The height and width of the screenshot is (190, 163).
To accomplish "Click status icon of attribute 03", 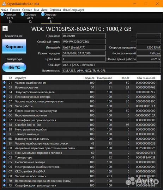I will (x=4, y=87).
